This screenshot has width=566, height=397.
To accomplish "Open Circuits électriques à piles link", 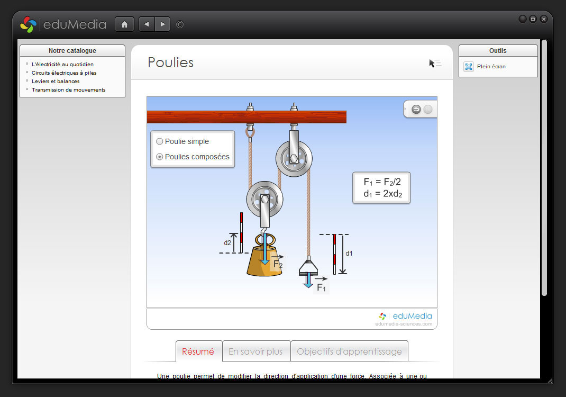I will tap(64, 73).
